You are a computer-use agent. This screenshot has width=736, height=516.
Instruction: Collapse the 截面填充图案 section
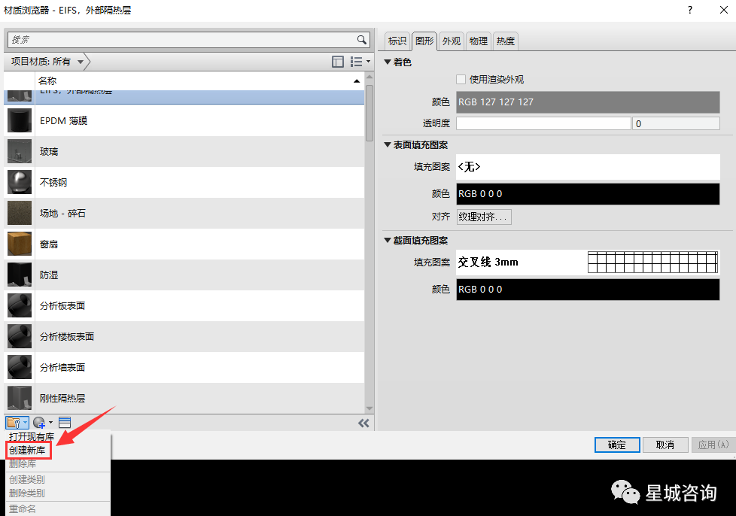pos(388,241)
